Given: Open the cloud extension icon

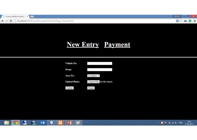Looking at the screenshot, I should (185, 21).
